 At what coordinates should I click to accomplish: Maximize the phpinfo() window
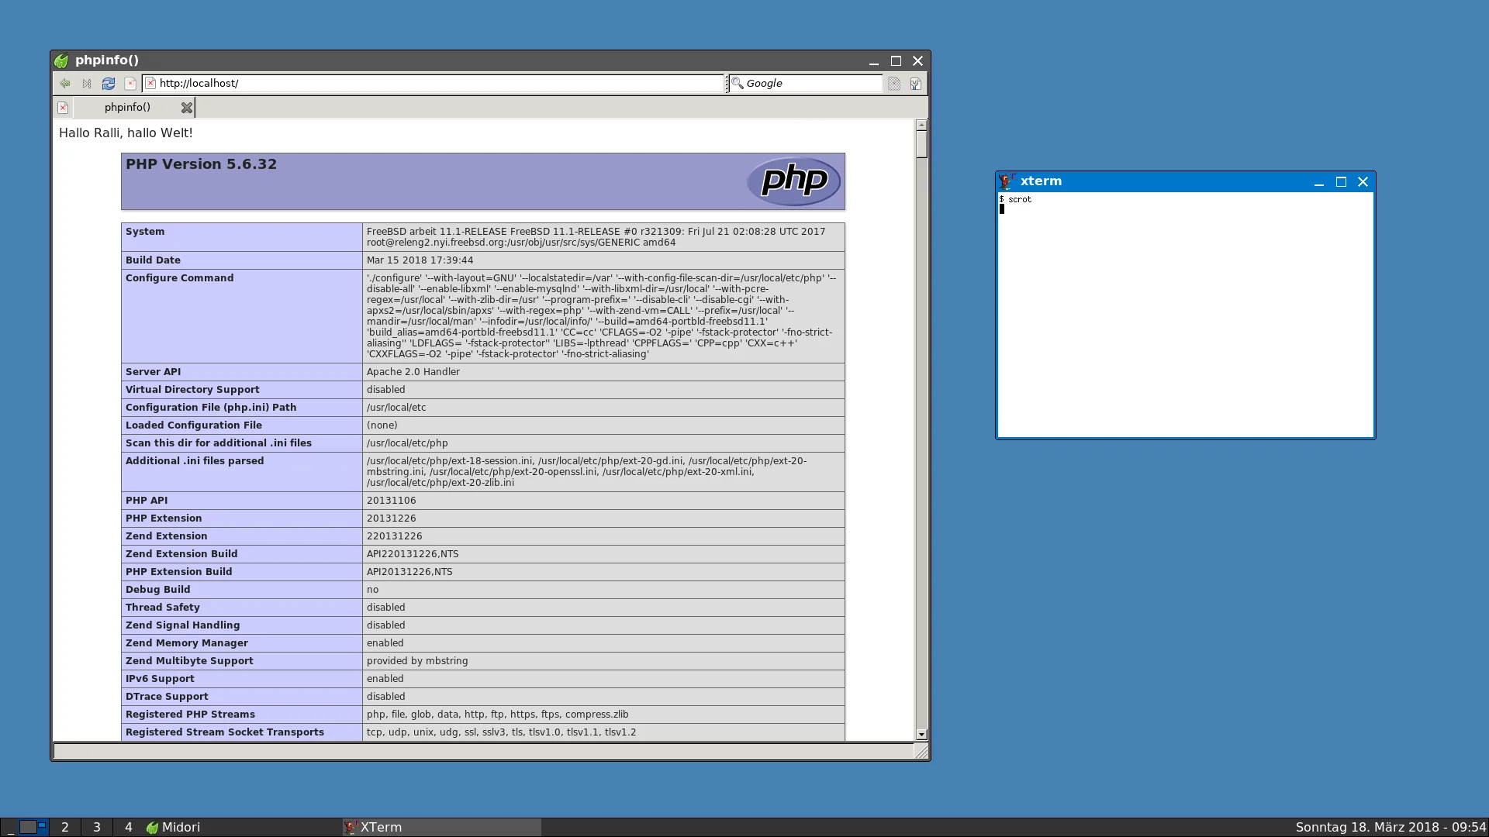(x=896, y=60)
